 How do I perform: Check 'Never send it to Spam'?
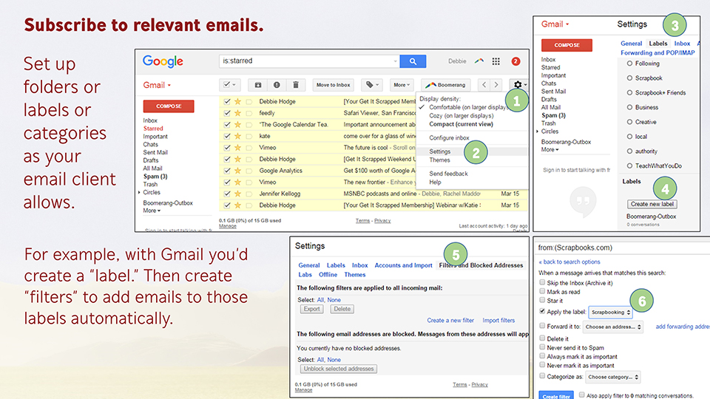(x=542, y=347)
